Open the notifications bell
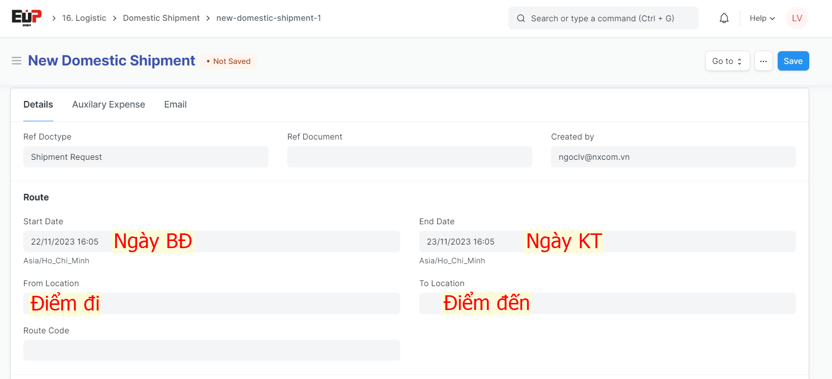Viewport: 832px width, 379px height. (724, 18)
